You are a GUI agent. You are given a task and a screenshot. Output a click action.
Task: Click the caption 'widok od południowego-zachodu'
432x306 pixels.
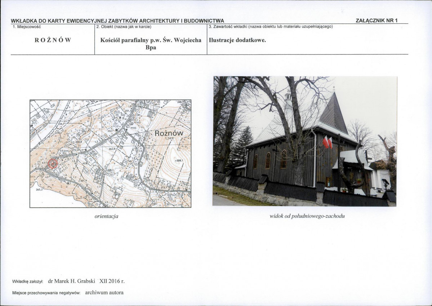click(x=307, y=216)
